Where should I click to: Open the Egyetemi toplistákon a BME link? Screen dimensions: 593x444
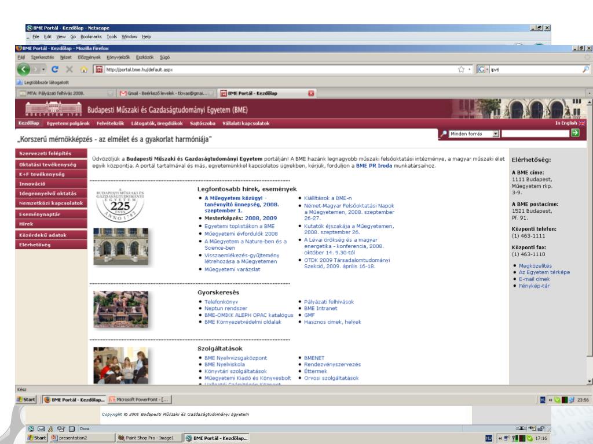tap(239, 226)
